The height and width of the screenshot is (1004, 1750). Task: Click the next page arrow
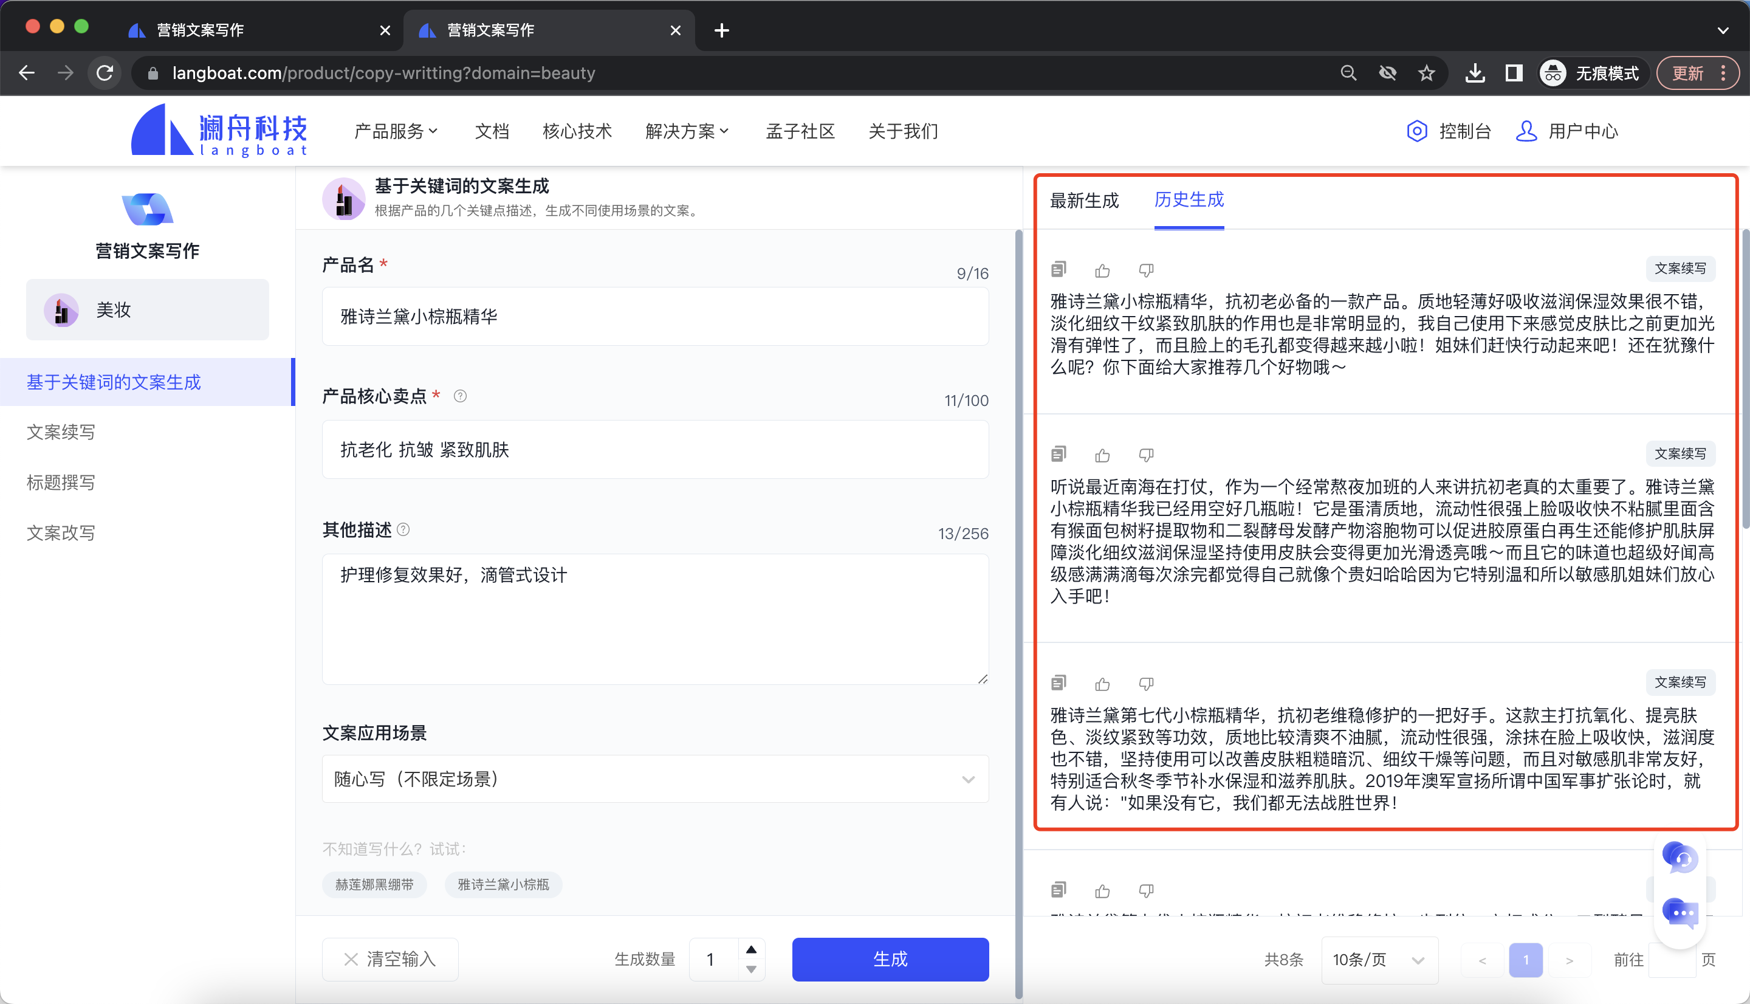point(1570,960)
